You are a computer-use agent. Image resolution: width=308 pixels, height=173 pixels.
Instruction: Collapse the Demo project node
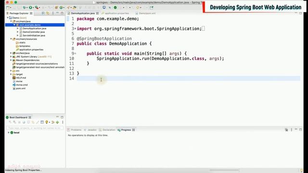tap(8, 18)
